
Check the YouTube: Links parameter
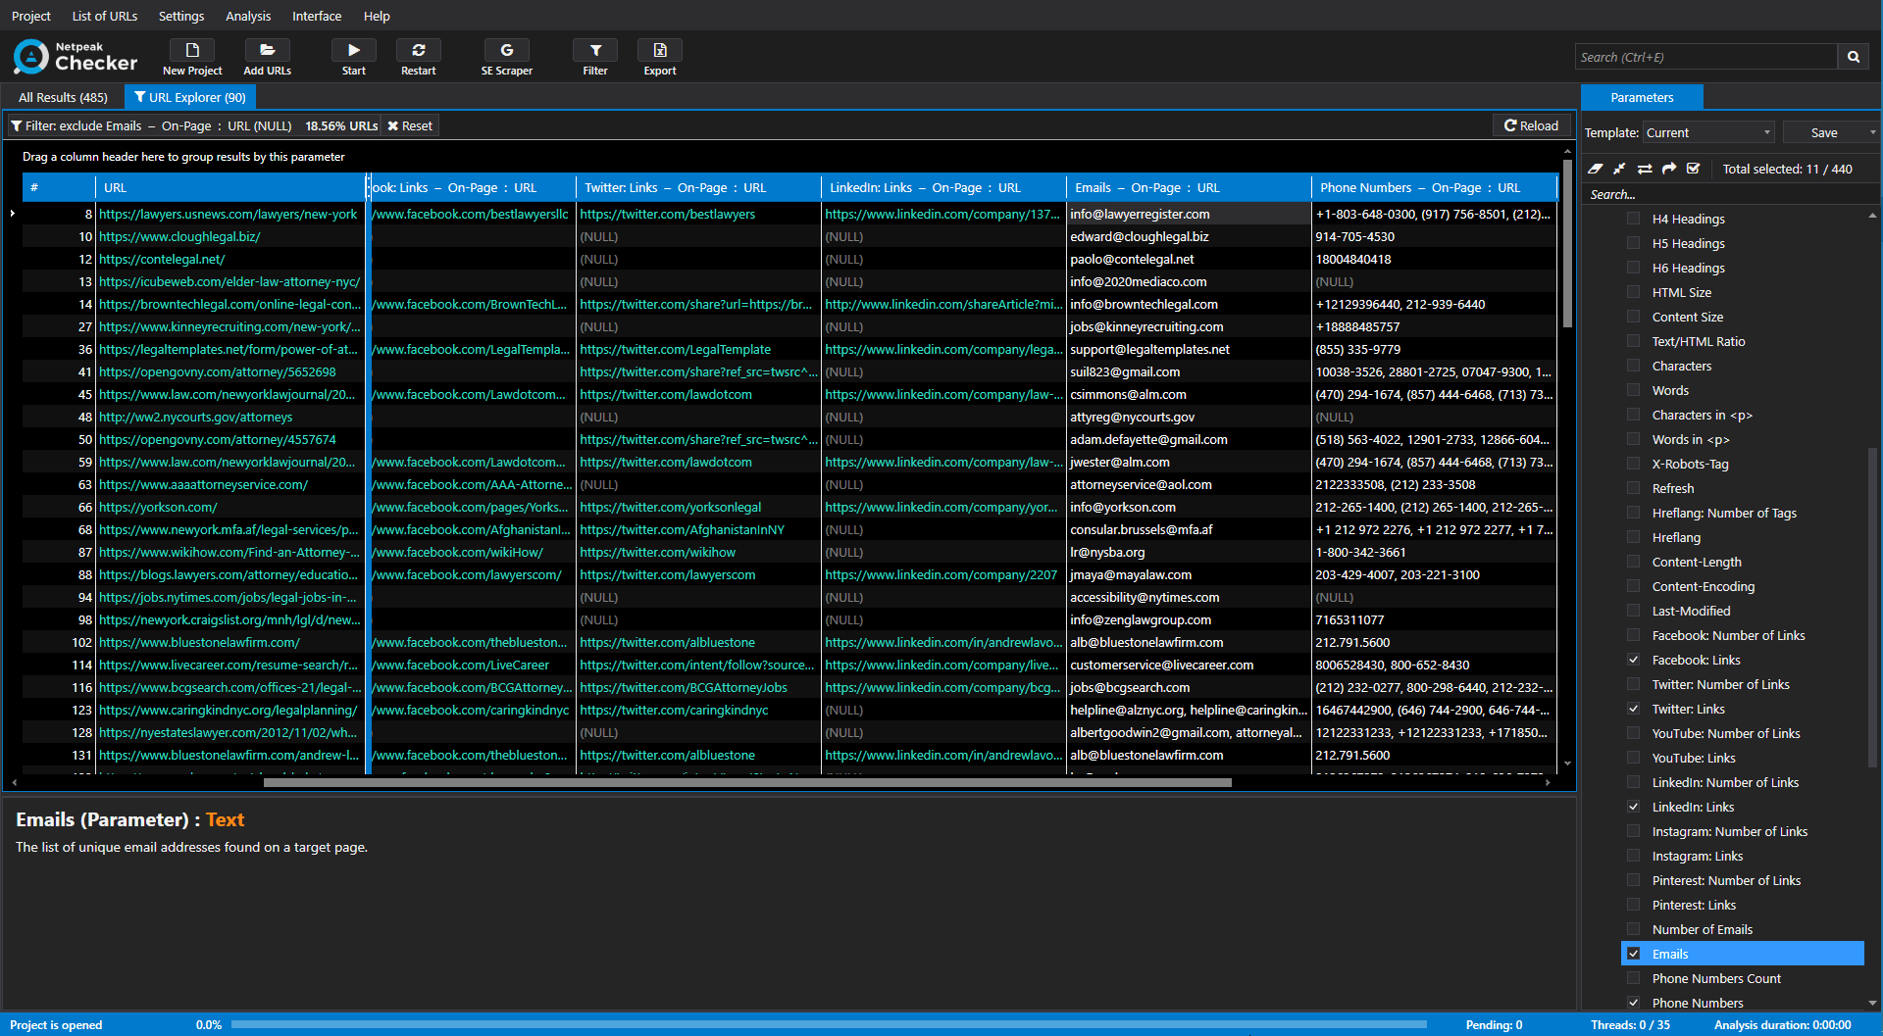click(1634, 758)
